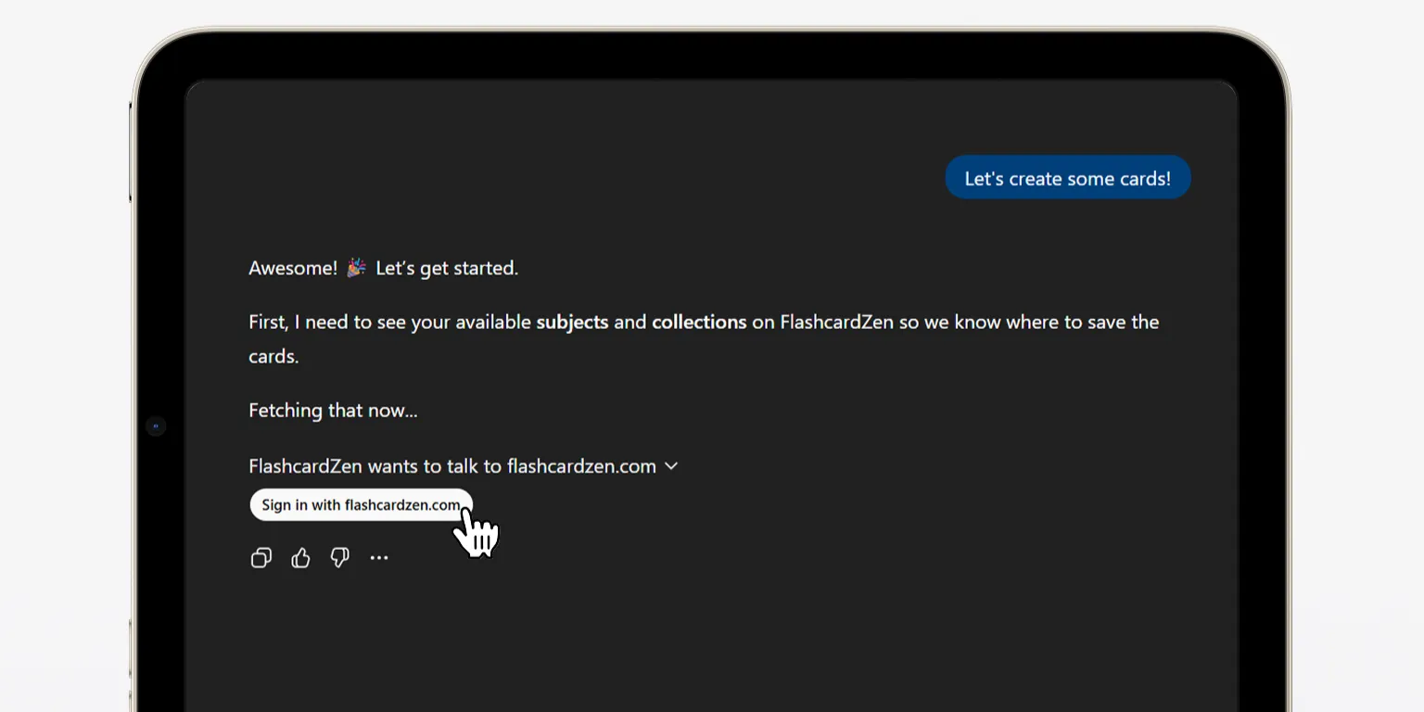The height and width of the screenshot is (712, 1424).
Task: Give the response a thumbs up
Action: tap(300, 557)
